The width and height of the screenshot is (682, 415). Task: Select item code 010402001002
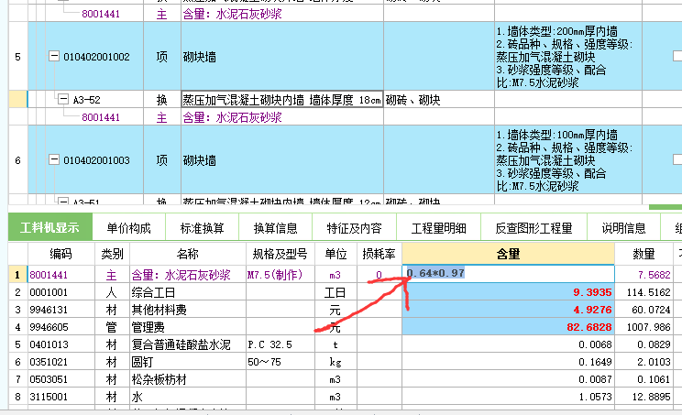pos(96,57)
